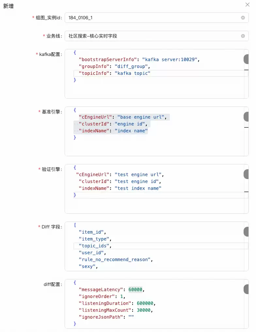
Task: Place cursor on the bootstrapServerInfo key
Action: (108, 59)
